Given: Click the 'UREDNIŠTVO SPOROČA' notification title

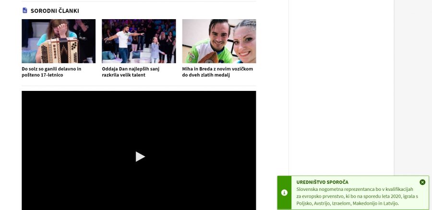Looking at the screenshot, I should click(x=323, y=182).
